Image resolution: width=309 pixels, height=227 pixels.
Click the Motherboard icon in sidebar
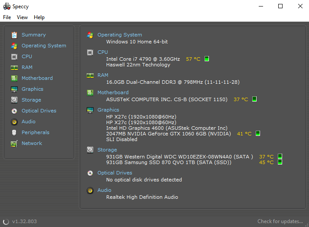[x=14, y=79]
